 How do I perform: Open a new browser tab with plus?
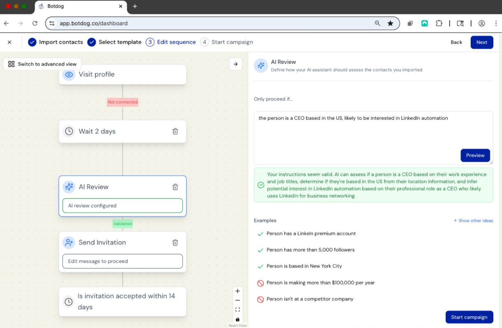click(135, 6)
